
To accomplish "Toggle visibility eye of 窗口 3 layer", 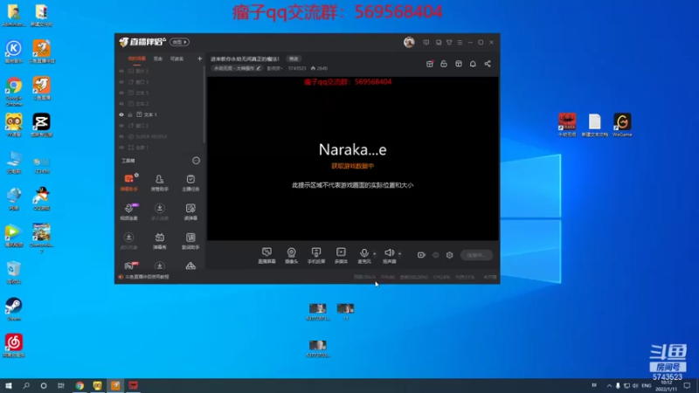I will (x=121, y=82).
